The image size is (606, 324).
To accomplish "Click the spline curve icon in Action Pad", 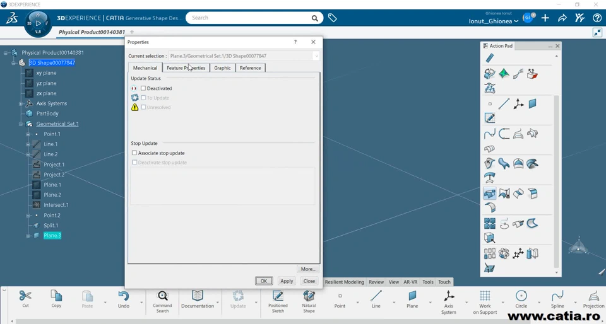I will click(490, 134).
